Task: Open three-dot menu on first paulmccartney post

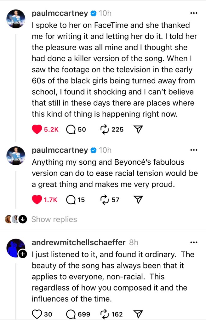Action: 194,13
